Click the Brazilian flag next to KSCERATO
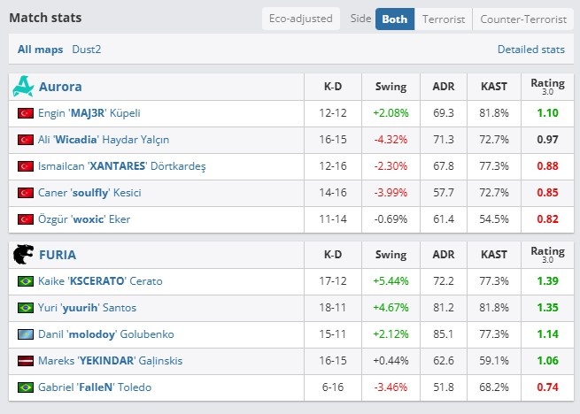This screenshot has width=580, height=414. pos(26,281)
